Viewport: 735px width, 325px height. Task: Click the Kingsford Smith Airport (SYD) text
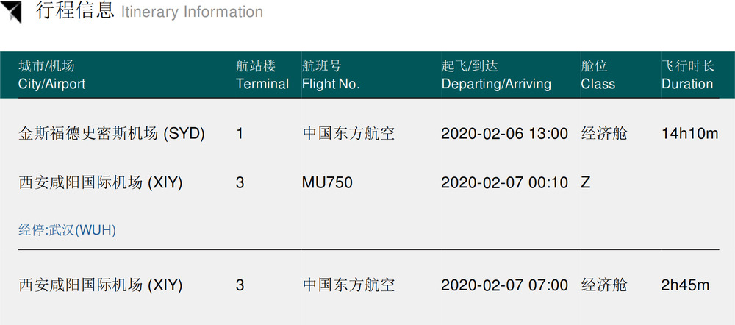(x=112, y=134)
